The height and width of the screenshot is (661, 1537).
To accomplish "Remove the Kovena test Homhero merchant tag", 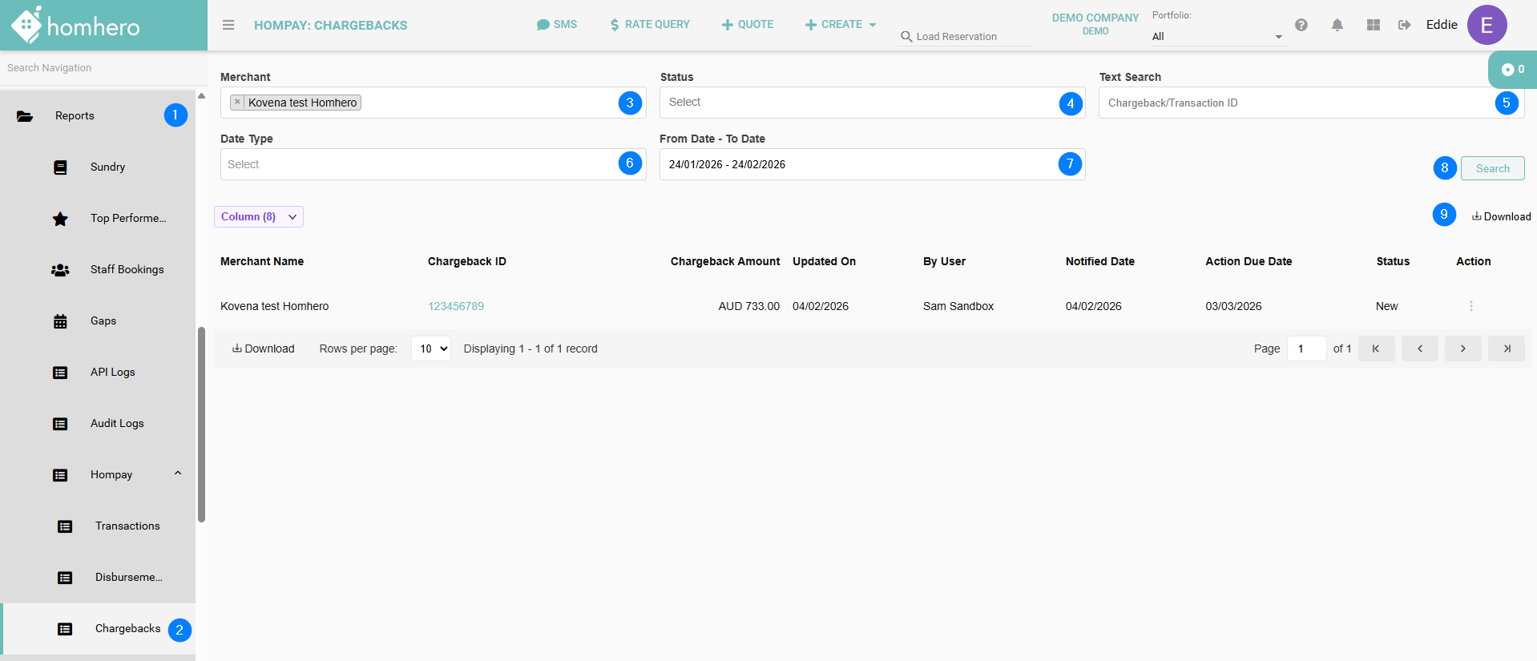I will (x=237, y=103).
